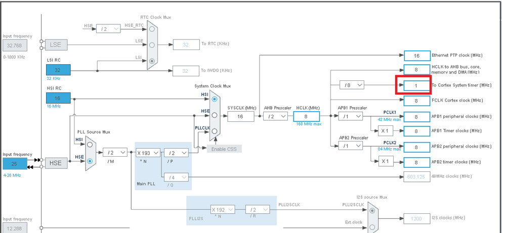Select PLLI2SCLK in I2S source Mux
Screen dimensions: 505x233
(372, 210)
